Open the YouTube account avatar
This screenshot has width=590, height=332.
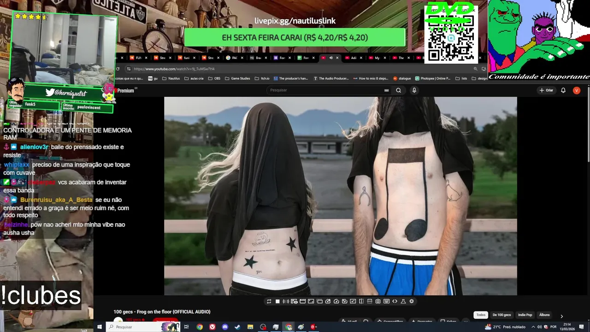[576, 90]
